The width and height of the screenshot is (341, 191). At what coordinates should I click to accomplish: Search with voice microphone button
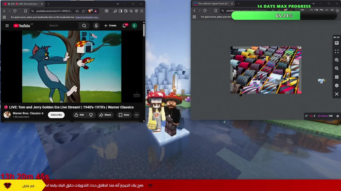click(x=96, y=25)
